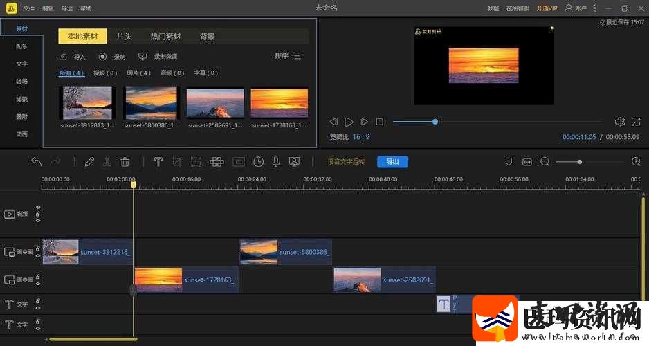The image size is (649, 346).
Task: Change the 16:9 aspect ratio setting
Action: [x=361, y=136]
